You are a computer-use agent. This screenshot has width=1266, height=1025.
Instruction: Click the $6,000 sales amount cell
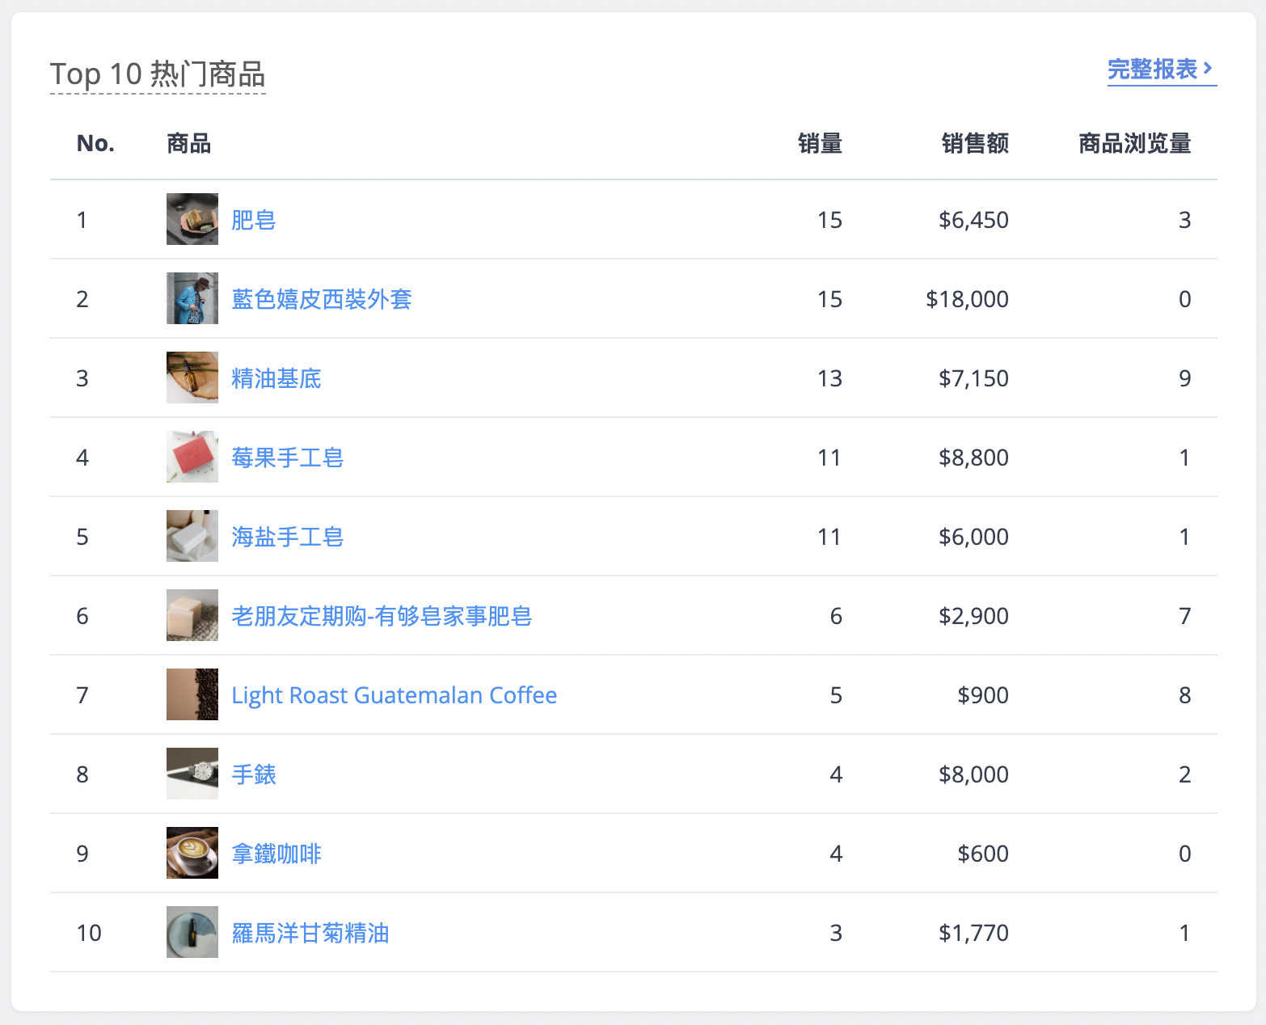coord(973,537)
